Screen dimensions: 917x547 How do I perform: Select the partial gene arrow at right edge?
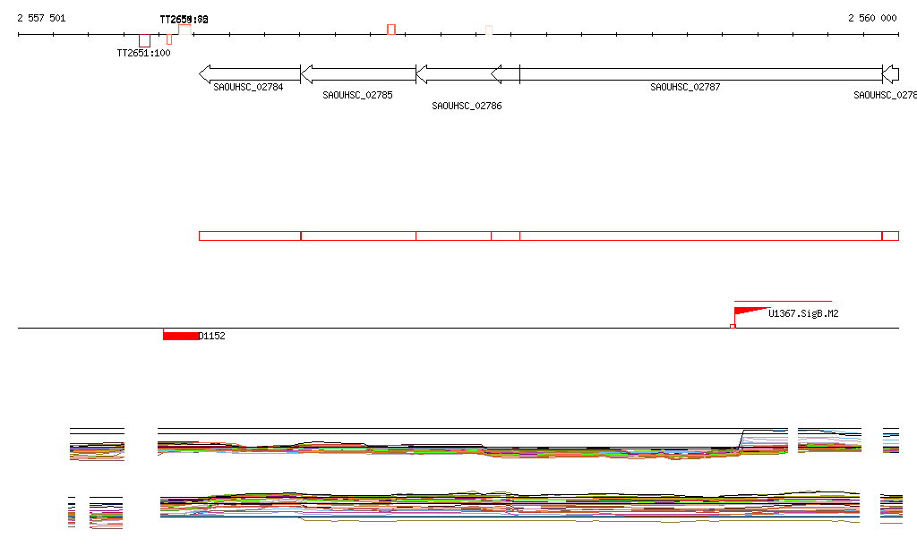click(x=891, y=74)
